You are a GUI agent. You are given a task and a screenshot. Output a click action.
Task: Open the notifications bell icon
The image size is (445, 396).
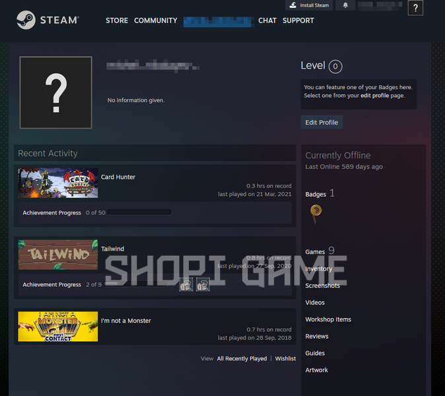tap(345, 5)
